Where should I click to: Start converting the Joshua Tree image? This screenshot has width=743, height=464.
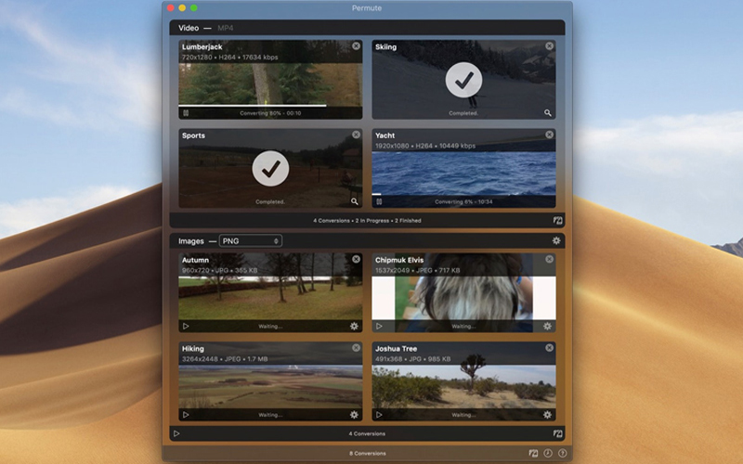[x=379, y=415]
